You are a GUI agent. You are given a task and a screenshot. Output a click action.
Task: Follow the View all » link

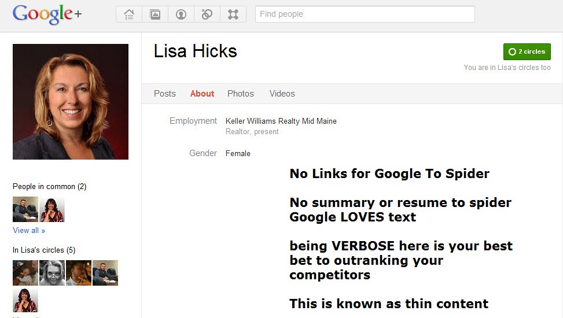click(x=29, y=231)
